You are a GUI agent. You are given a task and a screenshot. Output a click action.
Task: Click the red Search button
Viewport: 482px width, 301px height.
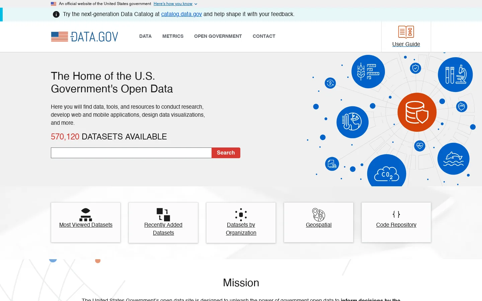(226, 153)
